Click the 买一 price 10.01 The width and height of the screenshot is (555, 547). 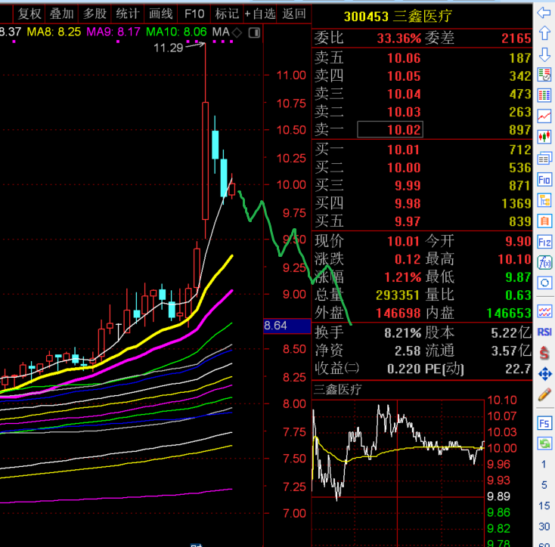(404, 150)
